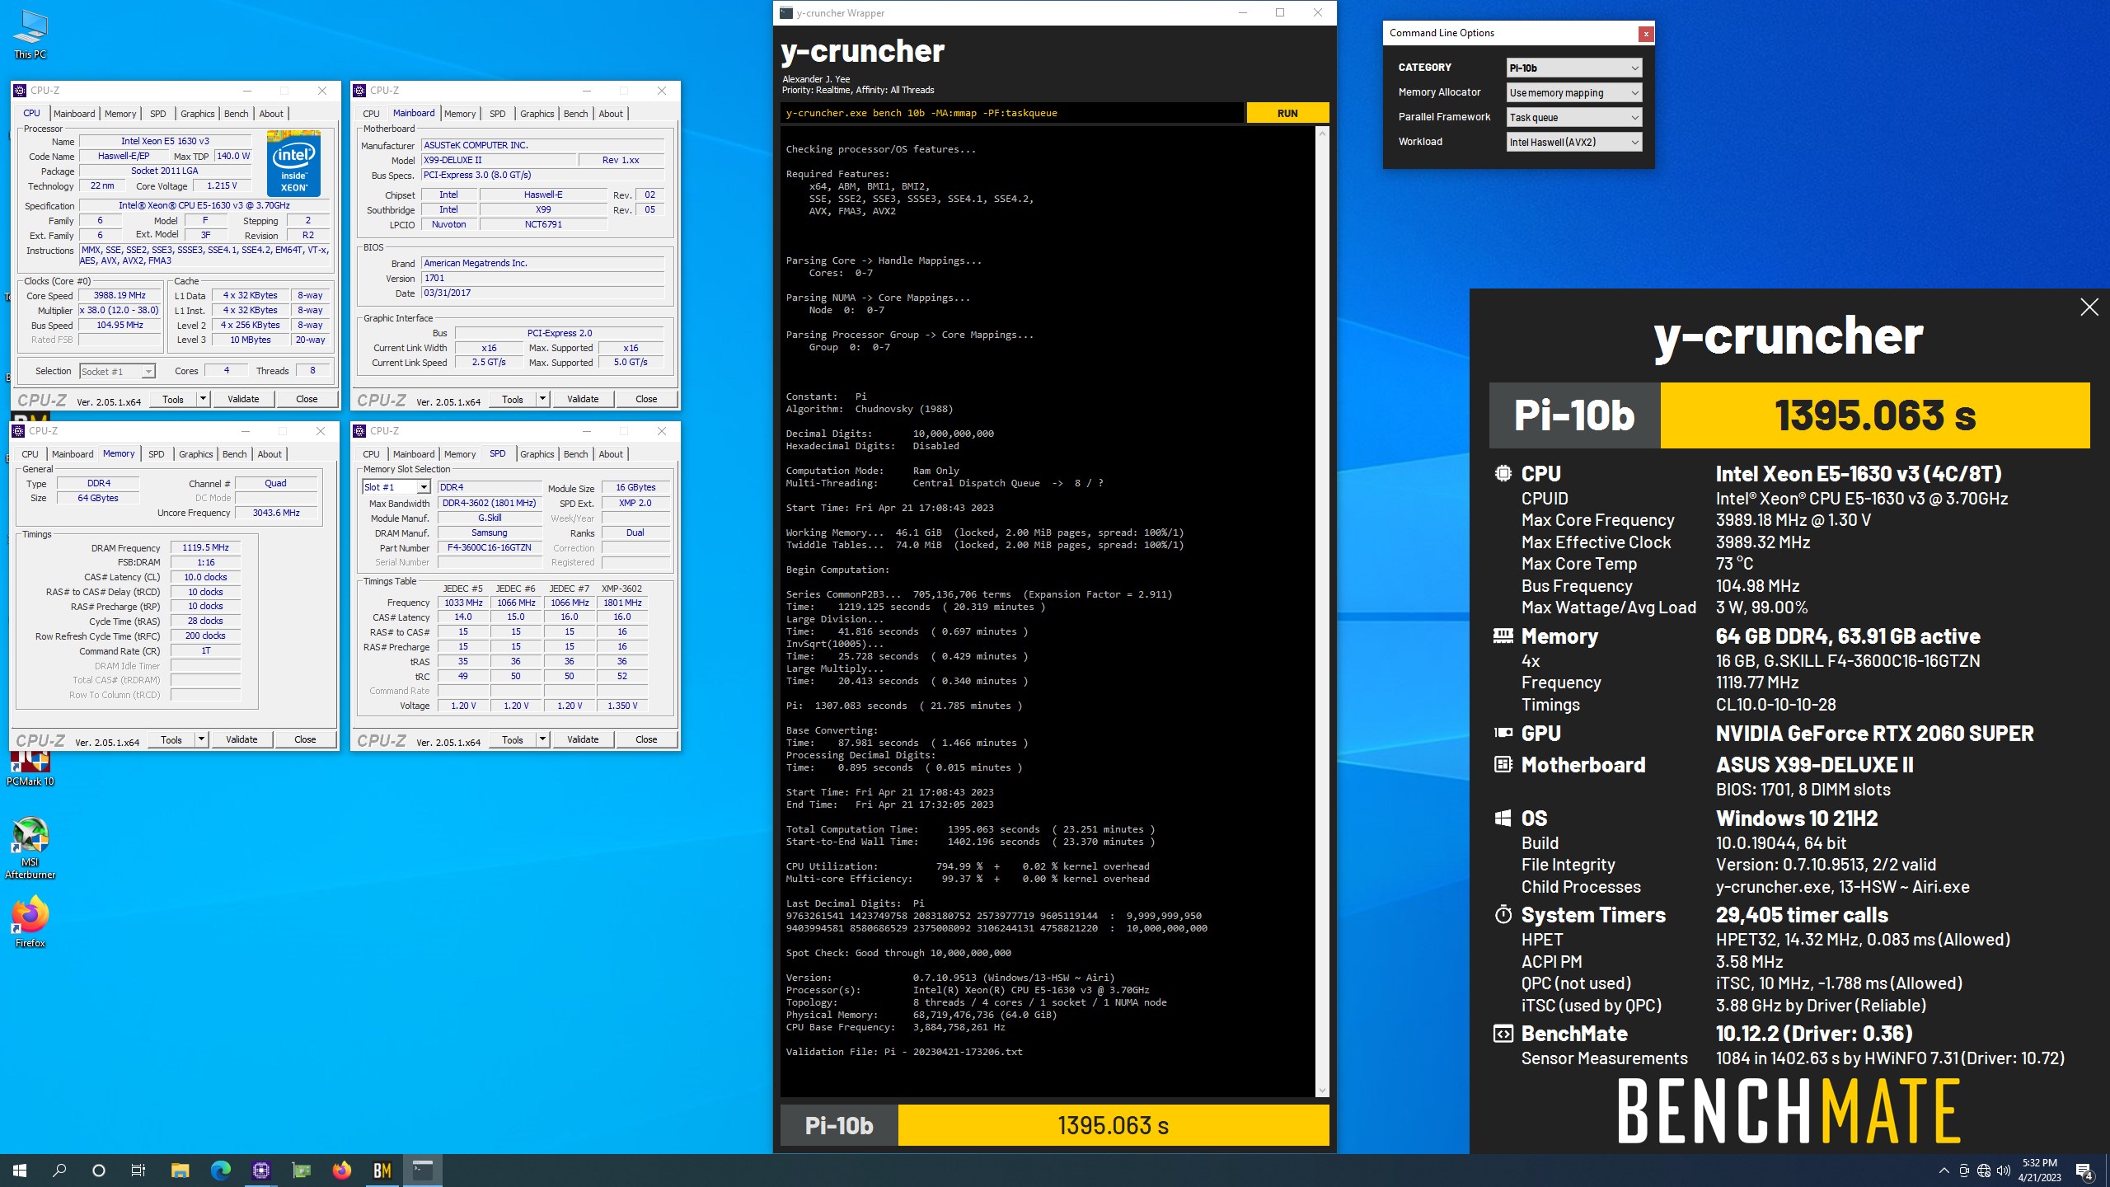
Task: Open Microsoft Edge from taskbar
Action: click(220, 1170)
